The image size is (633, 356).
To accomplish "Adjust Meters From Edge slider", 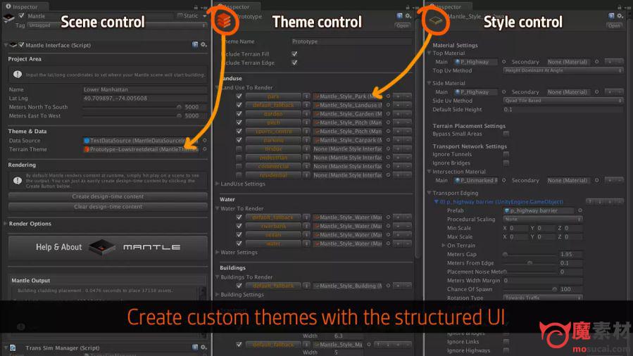I will [529, 263].
